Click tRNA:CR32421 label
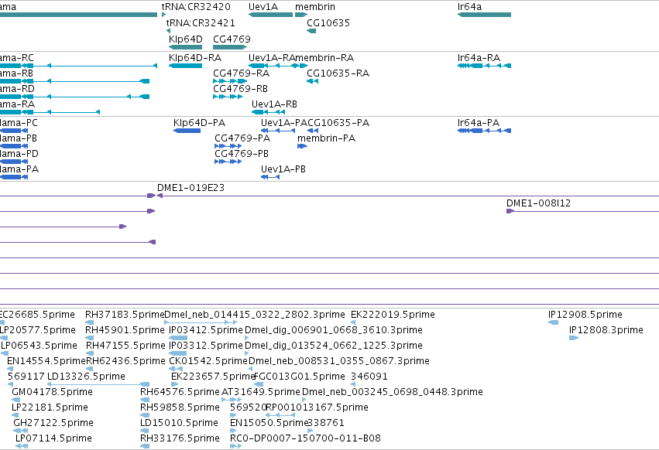This screenshot has width=659, height=450. (x=201, y=22)
